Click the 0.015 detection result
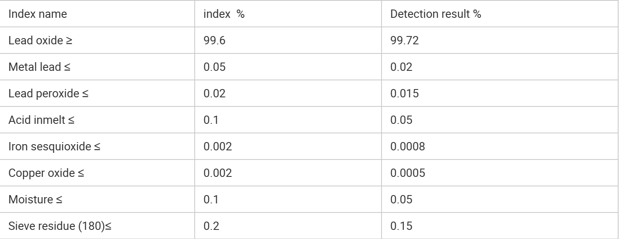 click(x=404, y=94)
